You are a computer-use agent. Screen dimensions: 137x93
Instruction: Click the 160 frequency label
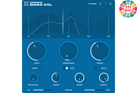(89, 36)
